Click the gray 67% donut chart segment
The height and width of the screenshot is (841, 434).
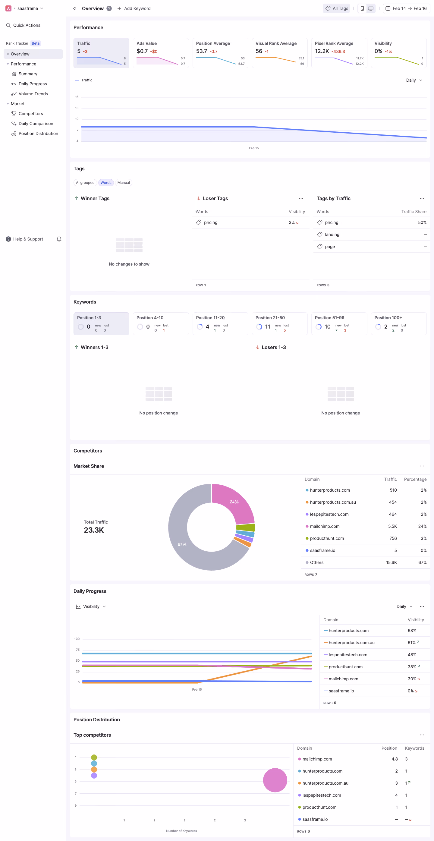[181, 545]
